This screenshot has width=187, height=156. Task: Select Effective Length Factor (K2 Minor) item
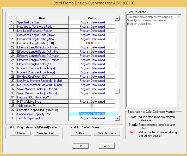[x=42, y=60]
